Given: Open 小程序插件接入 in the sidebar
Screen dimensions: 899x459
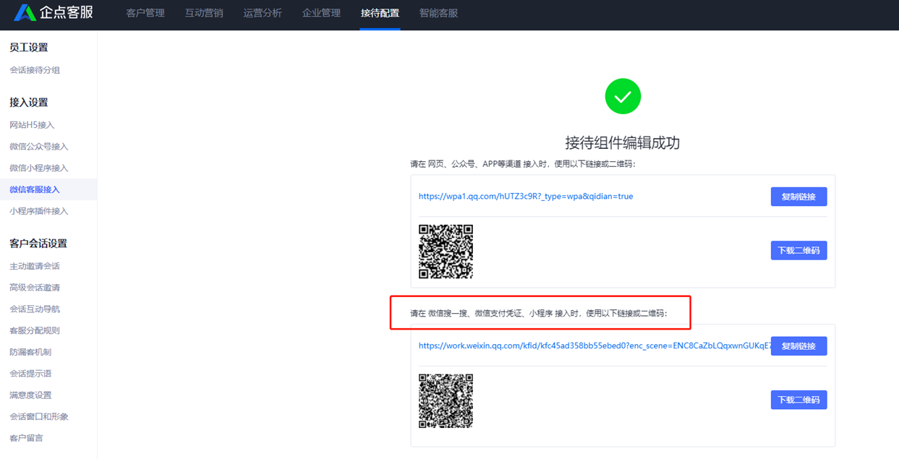Looking at the screenshot, I should click(x=39, y=211).
